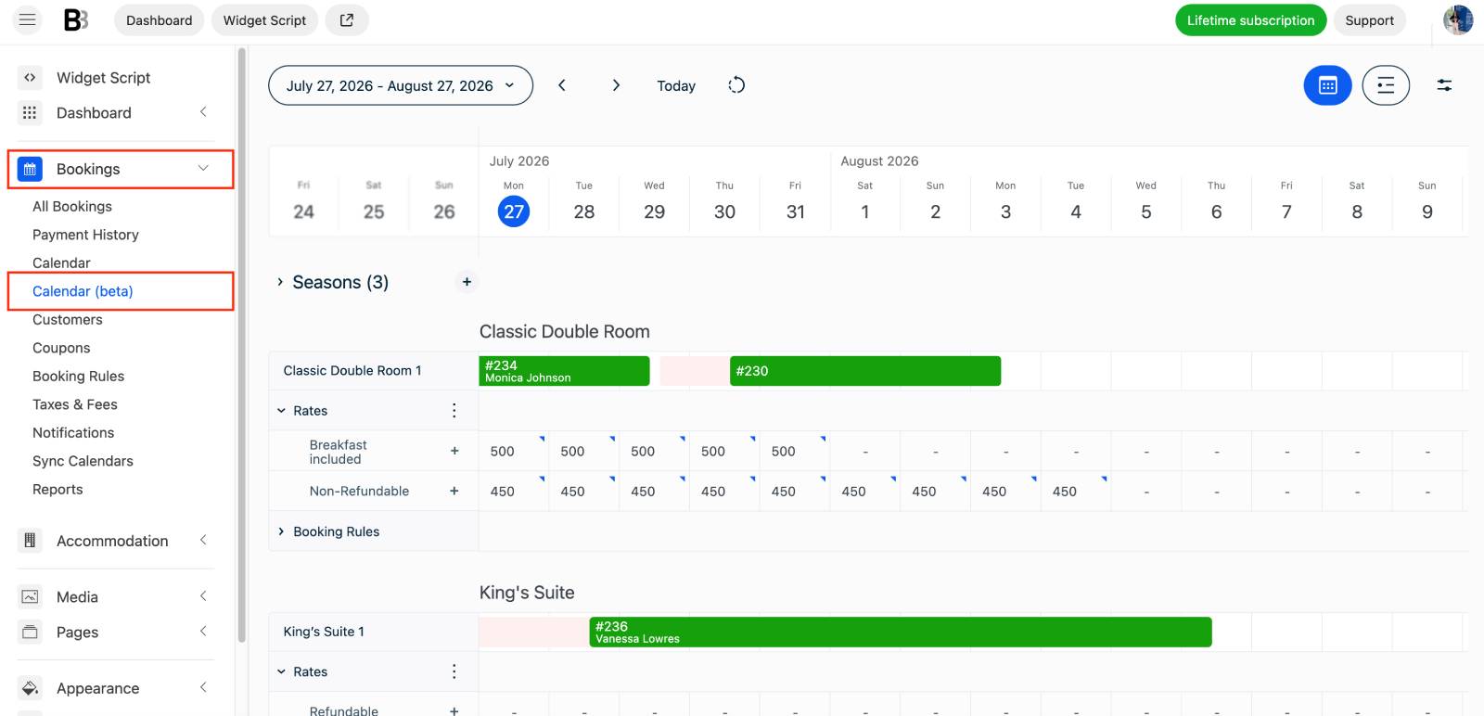Viewport: 1484px width, 716px height.
Task: Open Calendar (beta)
Action: pyautogui.click(x=83, y=291)
